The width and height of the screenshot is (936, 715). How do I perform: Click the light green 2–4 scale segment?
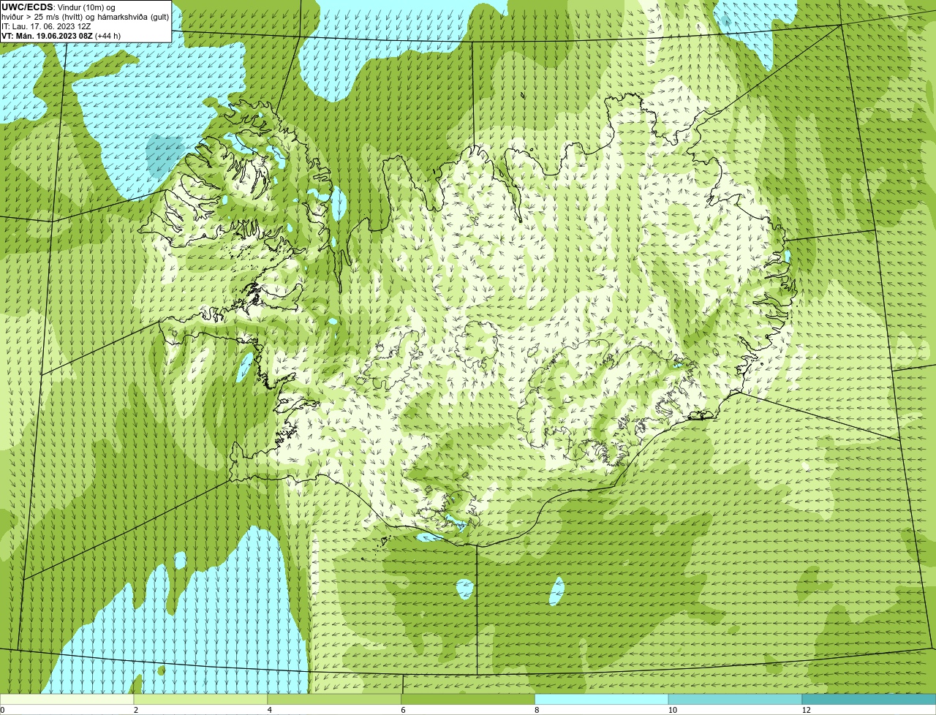click(x=200, y=700)
